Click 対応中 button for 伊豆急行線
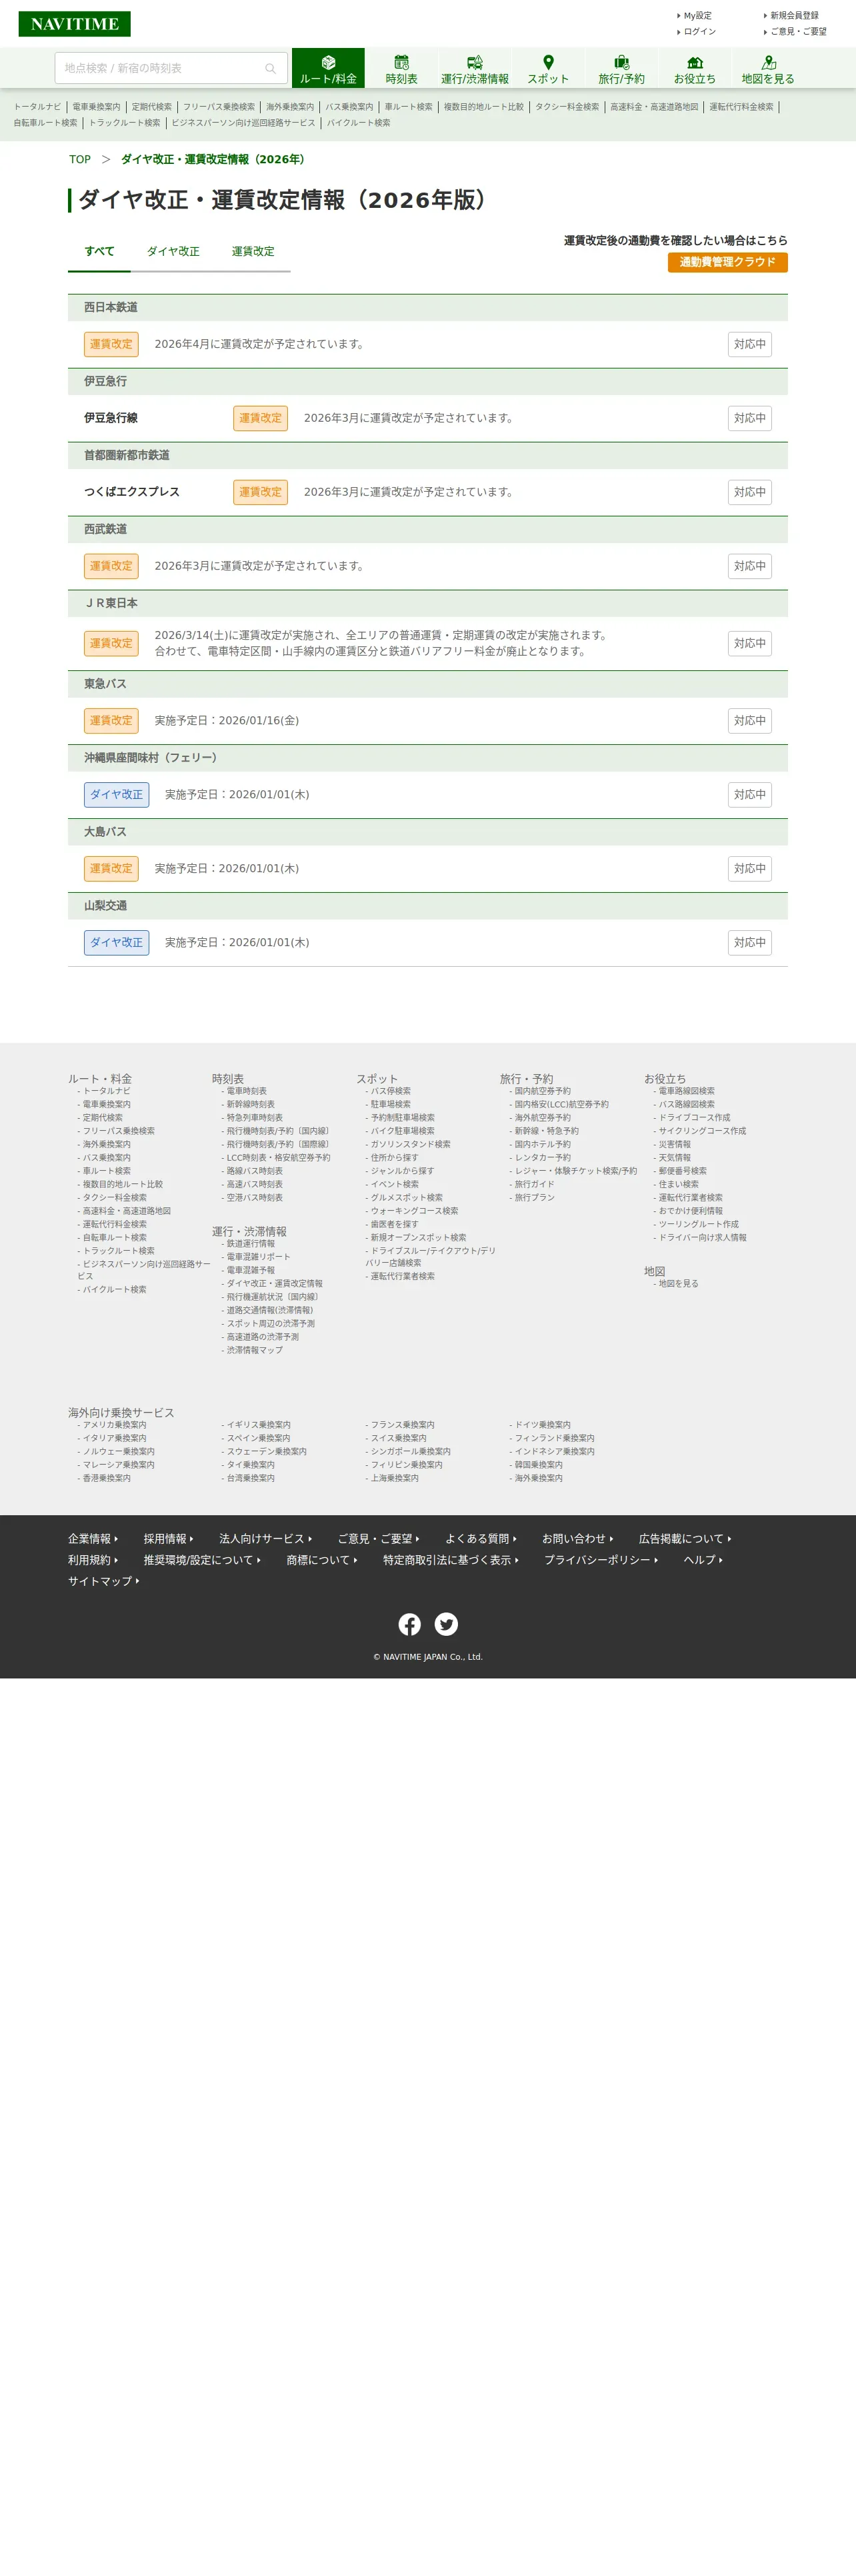 (x=750, y=418)
